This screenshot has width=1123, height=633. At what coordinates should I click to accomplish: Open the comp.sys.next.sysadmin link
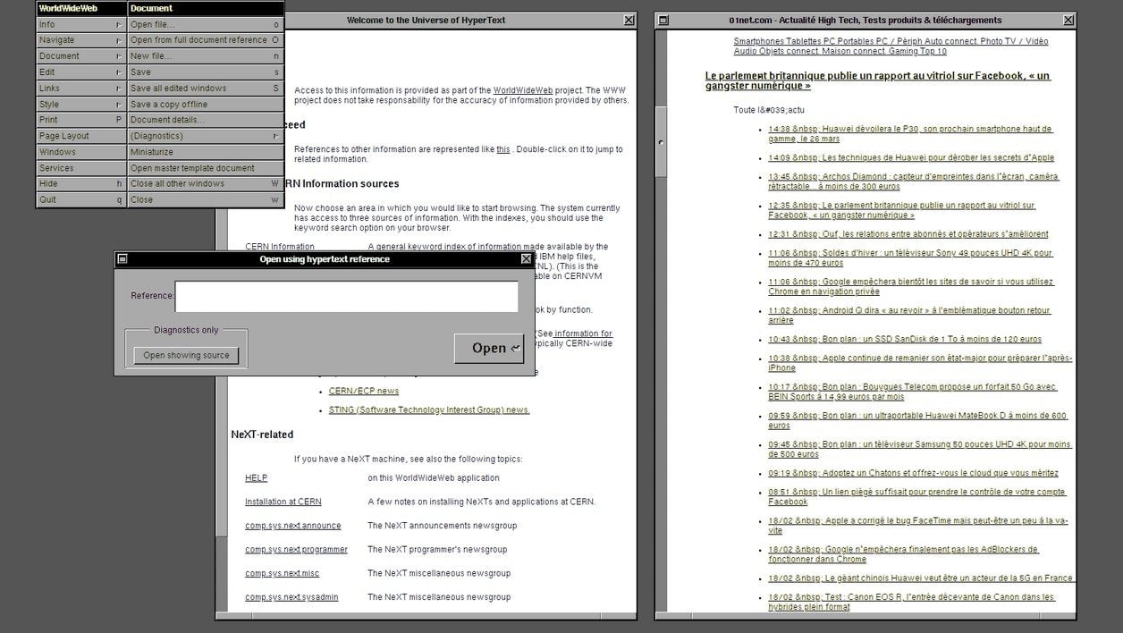tap(292, 597)
